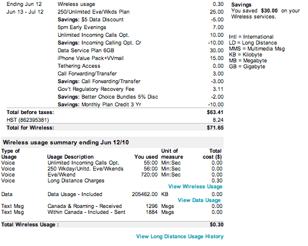Click the Total Wireless Usage label
The image size is (308, 246).
(30, 225)
